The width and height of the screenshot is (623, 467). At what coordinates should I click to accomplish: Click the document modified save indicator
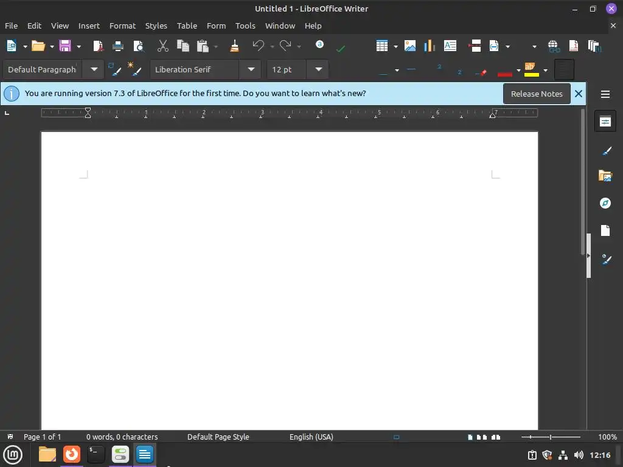tap(10, 437)
